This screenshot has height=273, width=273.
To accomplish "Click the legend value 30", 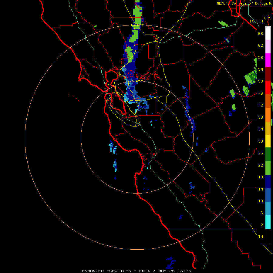I will coord(261,141).
